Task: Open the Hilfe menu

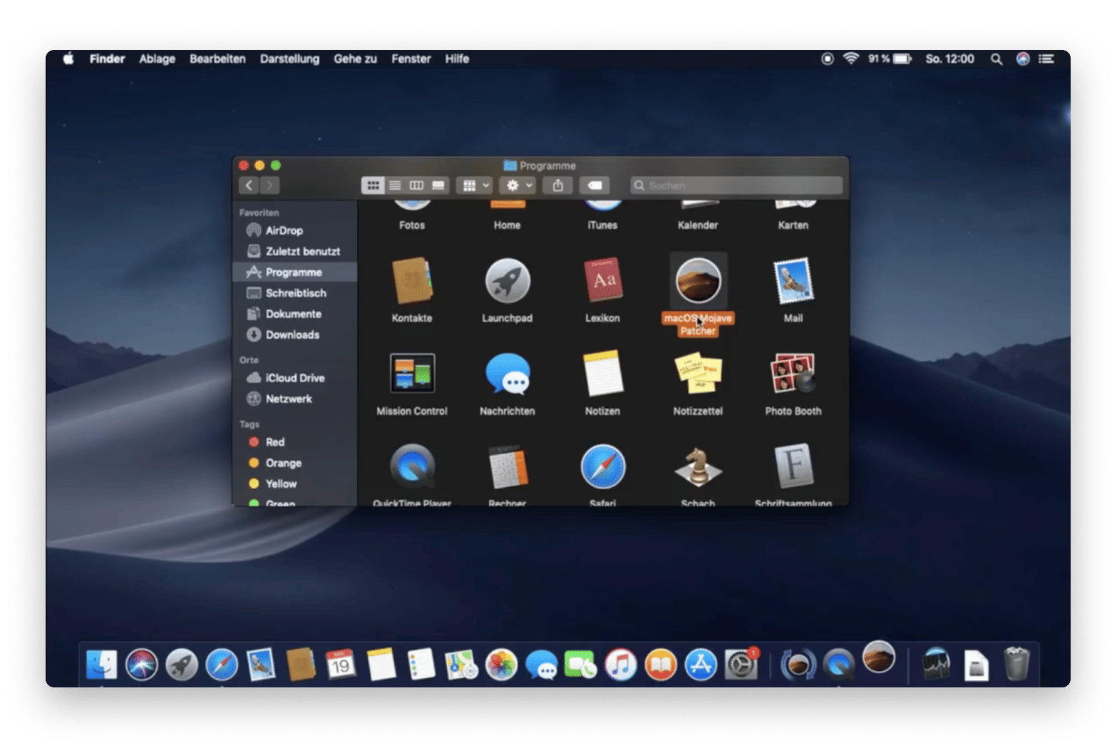Action: tap(457, 58)
